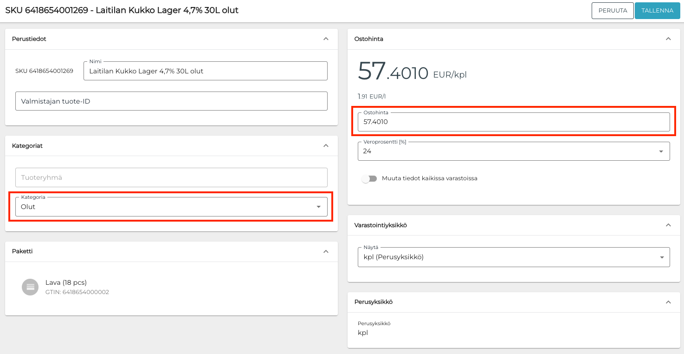Collapse the Kategoriat section chevron
The width and height of the screenshot is (684, 354).
(x=326, y=146)
